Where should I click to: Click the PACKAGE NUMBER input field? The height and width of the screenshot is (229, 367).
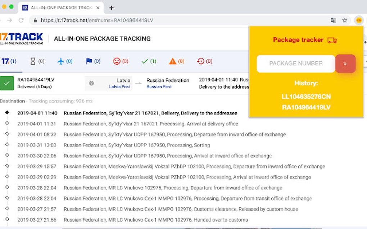pos(296,64)
